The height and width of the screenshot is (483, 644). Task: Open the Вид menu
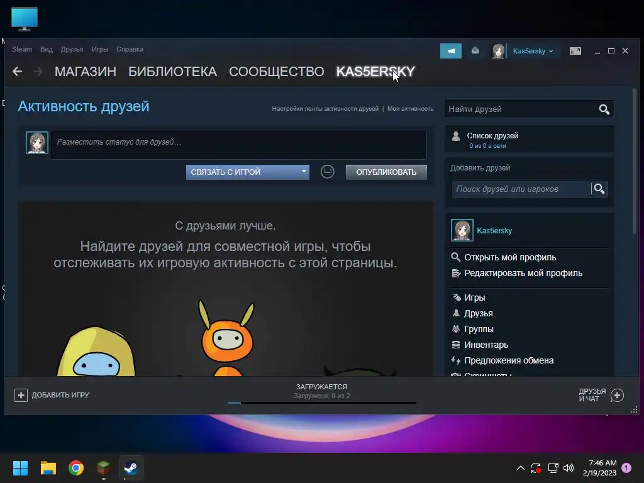tap(47, 49)
